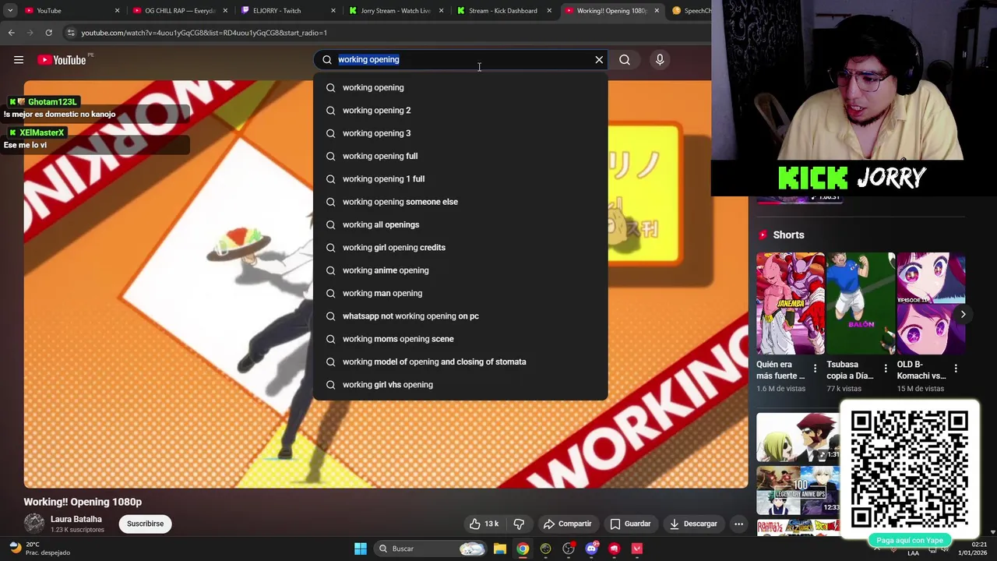Open Chrome tab search dropdown arrow
This screenshot has width=997, height=561.
tap(10, 11)
